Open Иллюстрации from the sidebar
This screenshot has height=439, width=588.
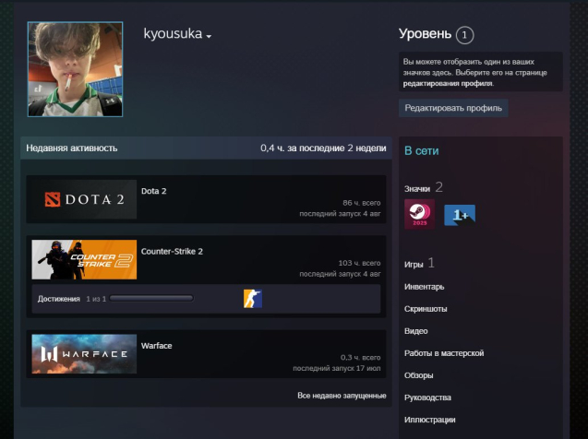pos(430,420)
